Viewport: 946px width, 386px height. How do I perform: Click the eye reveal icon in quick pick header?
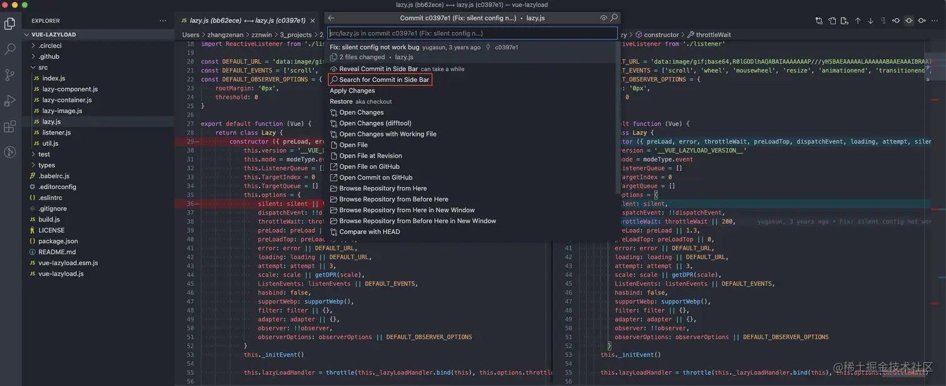(604, 18)
